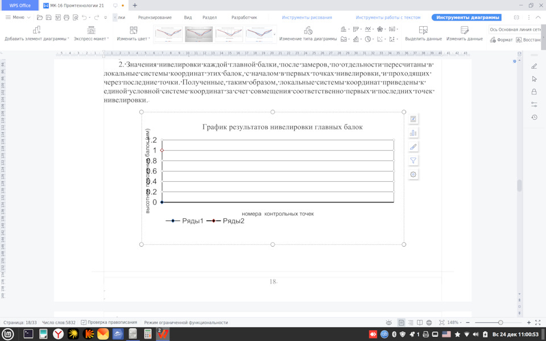Viewport: 546px width, 341px height.
Task: Open the file with the folder icon
Action: (x=40, y=18)
